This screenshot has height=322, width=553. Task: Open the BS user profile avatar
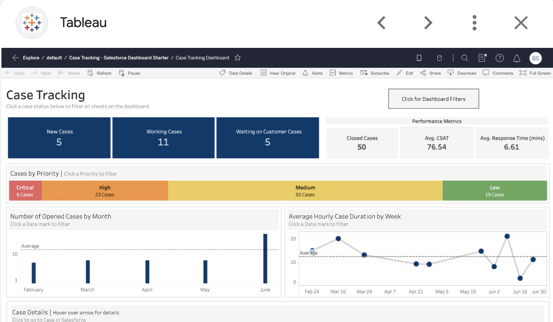point(536,58)
